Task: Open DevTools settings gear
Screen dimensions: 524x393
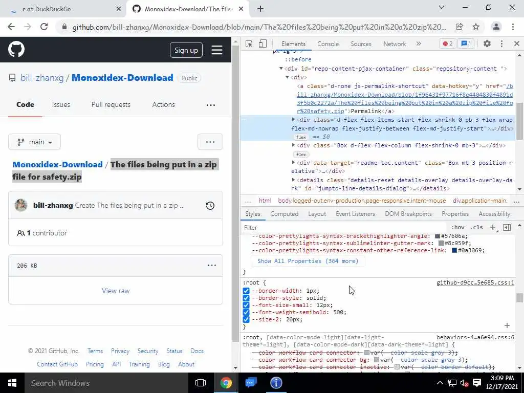Action: click(487, 43)
